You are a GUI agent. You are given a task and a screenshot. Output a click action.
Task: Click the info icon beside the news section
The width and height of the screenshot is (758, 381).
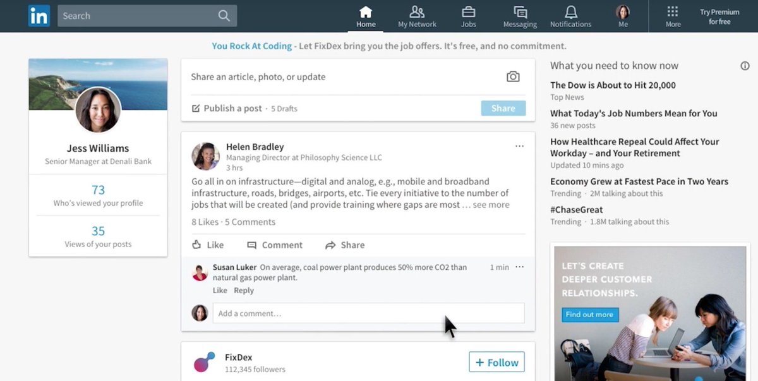tap(745, 65)
